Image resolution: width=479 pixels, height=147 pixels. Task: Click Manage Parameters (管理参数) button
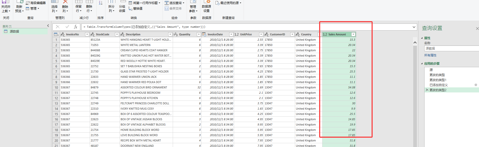193,7
